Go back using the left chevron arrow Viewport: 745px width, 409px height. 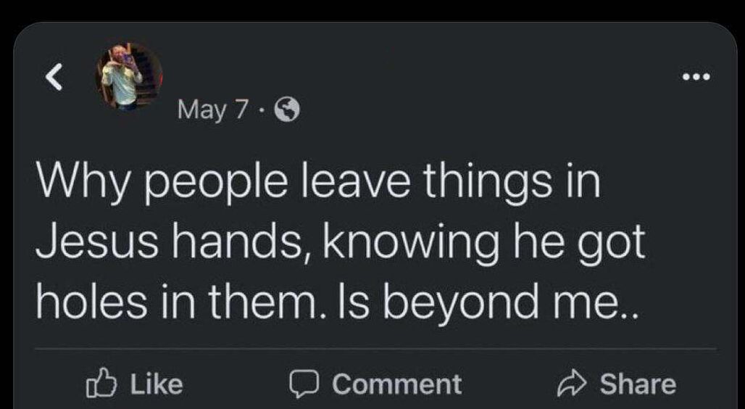click(x=54, y=77)
